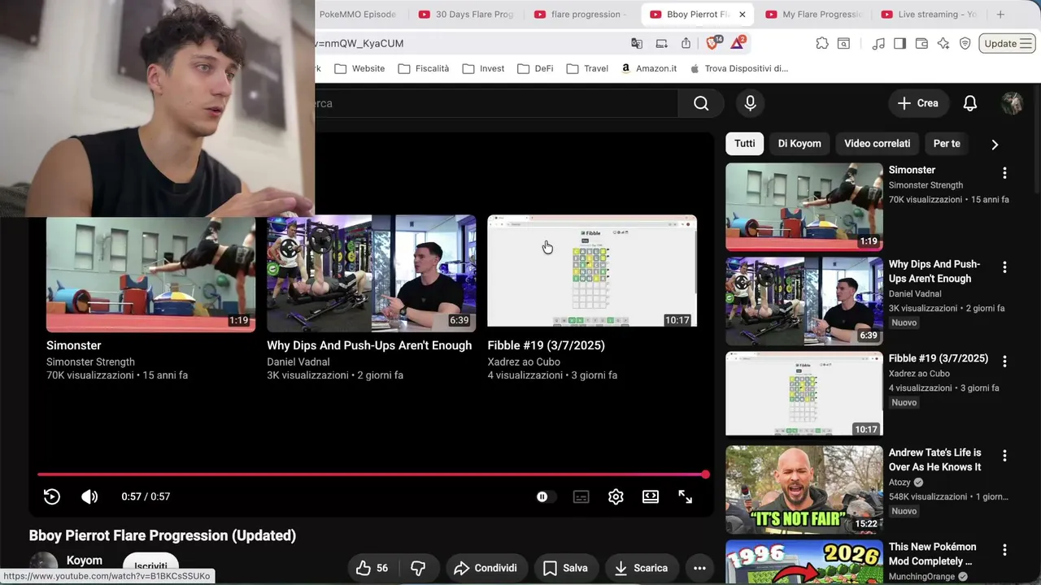Switch to the 30 Days Flare Prog browser tab
The image size is (1041, 585).
click(x=467, y=14)
